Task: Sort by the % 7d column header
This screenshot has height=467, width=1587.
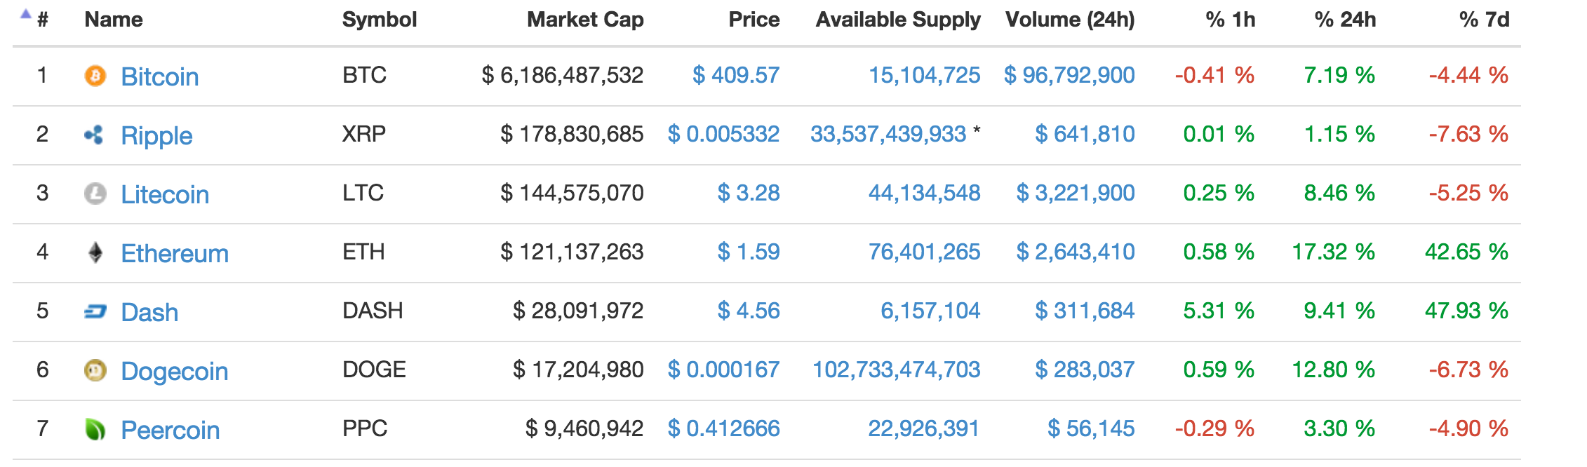Action: pyautogui.click(x=1485, y=20)
